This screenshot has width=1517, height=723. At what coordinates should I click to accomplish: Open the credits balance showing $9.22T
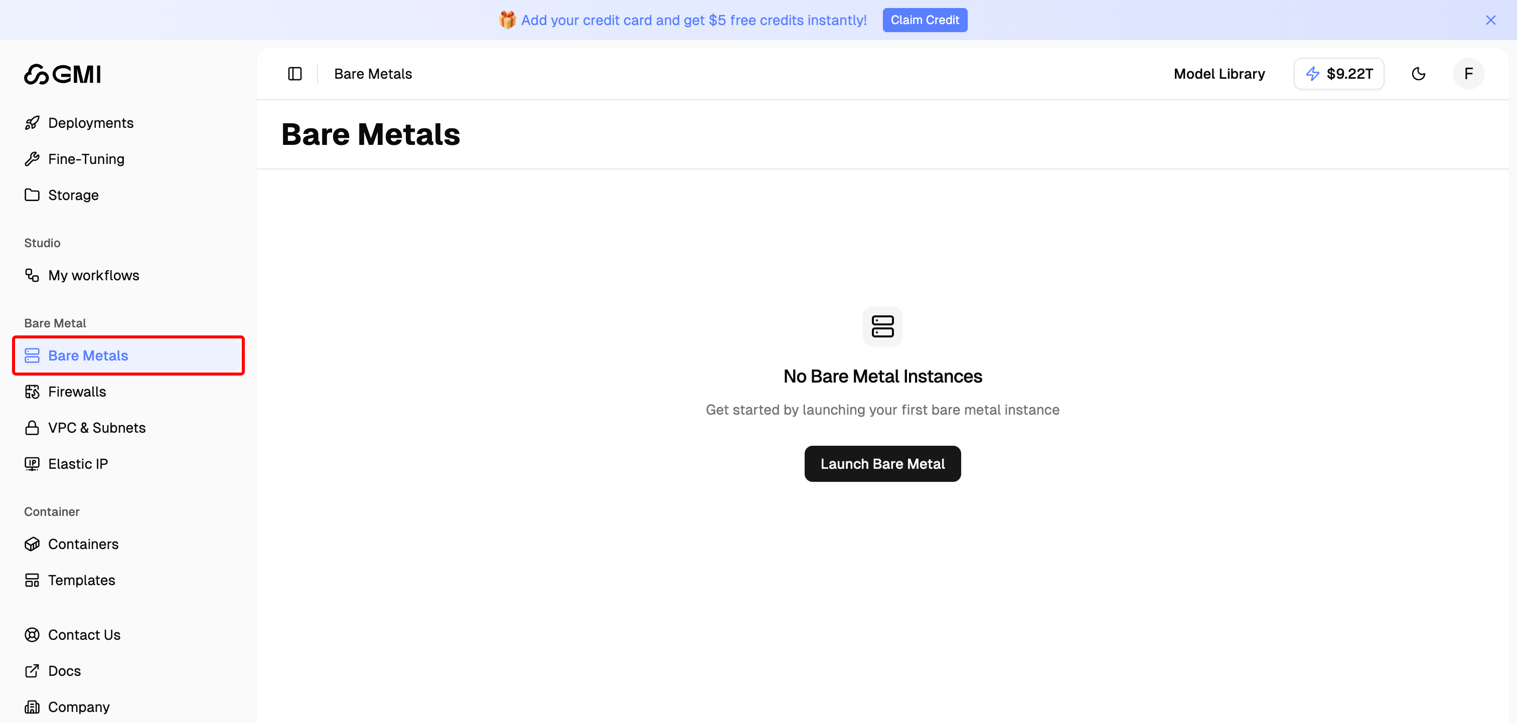click(1338, 74)
